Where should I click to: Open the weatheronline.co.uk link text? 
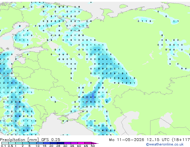point(165,144)
